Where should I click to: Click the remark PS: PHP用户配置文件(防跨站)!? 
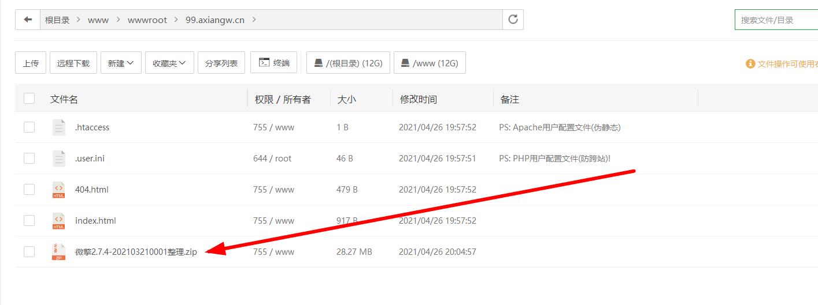pos(555,158)
